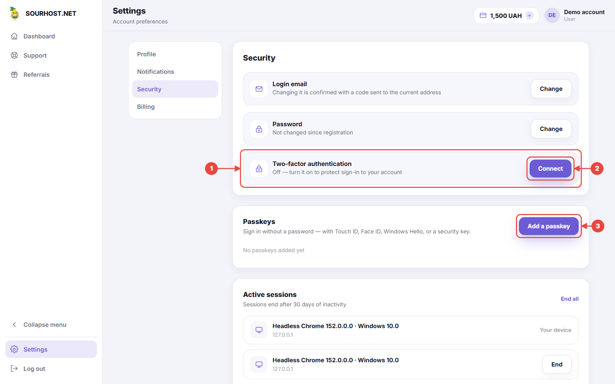
Task: Click the Security section heading
Action: [x=259, y=58]
